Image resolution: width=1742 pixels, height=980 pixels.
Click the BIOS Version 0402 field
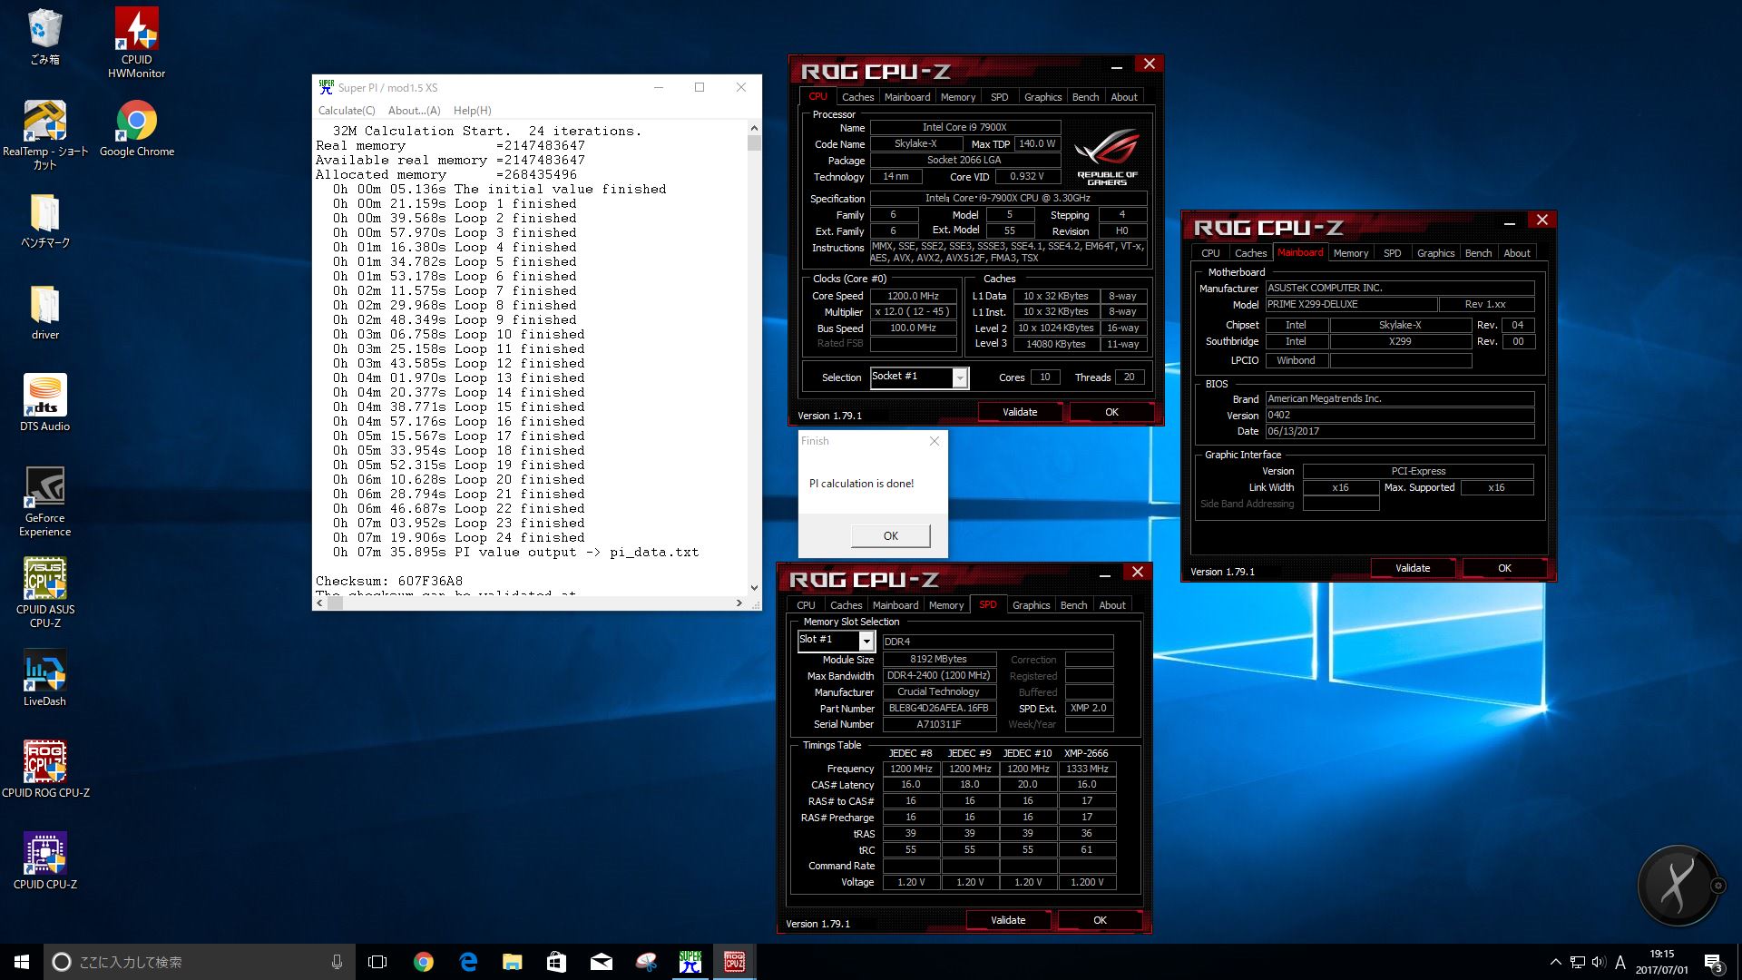[1399, 416]
